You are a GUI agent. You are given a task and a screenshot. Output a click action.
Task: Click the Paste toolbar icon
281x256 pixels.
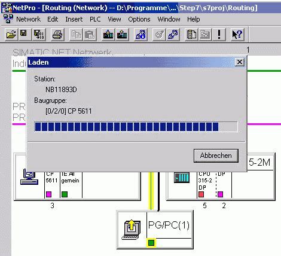coord(90,35)
